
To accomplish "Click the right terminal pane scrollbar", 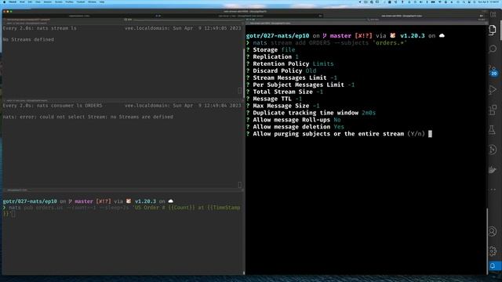I will pyautogui.click(x=487, y=240).
